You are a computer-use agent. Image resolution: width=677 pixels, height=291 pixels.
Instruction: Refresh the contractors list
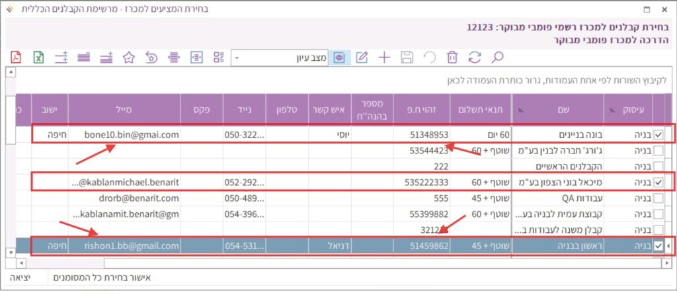tap(475, 58)
